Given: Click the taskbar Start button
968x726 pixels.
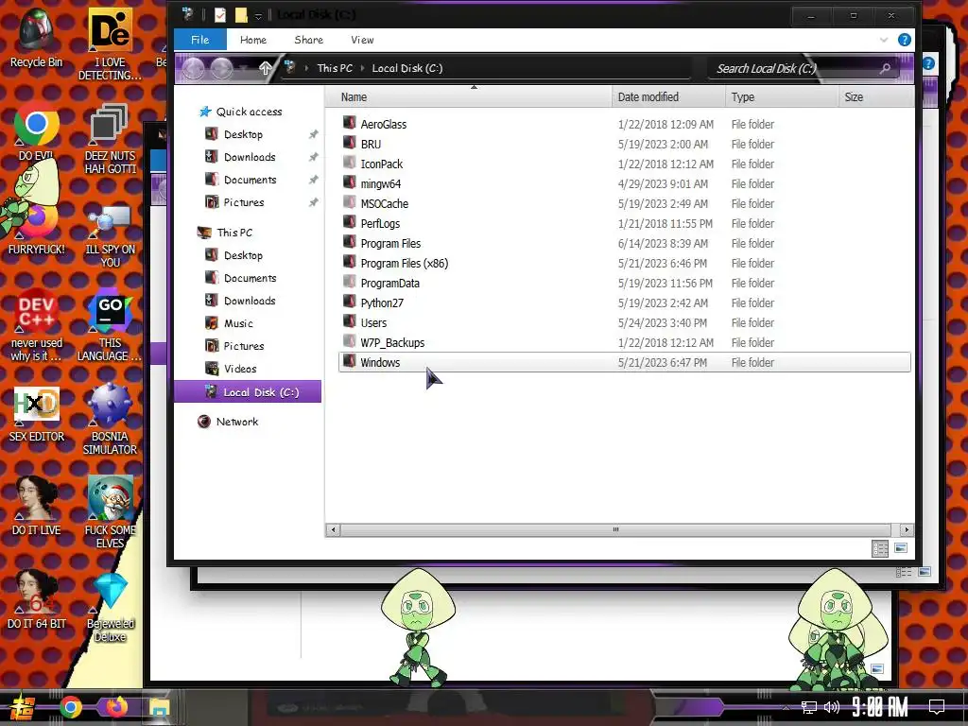Looking at the screenshot, I should [x=23, y=707].
